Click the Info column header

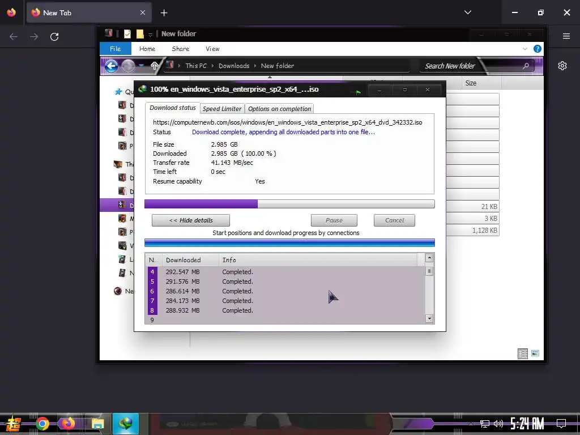318,260
